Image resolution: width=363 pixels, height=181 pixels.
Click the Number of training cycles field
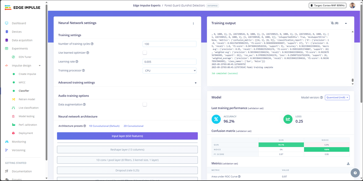click(x=169, y=44)
